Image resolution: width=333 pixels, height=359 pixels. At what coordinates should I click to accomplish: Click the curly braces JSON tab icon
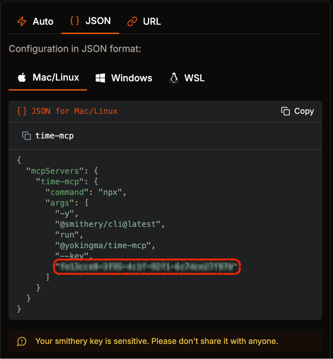75,21
